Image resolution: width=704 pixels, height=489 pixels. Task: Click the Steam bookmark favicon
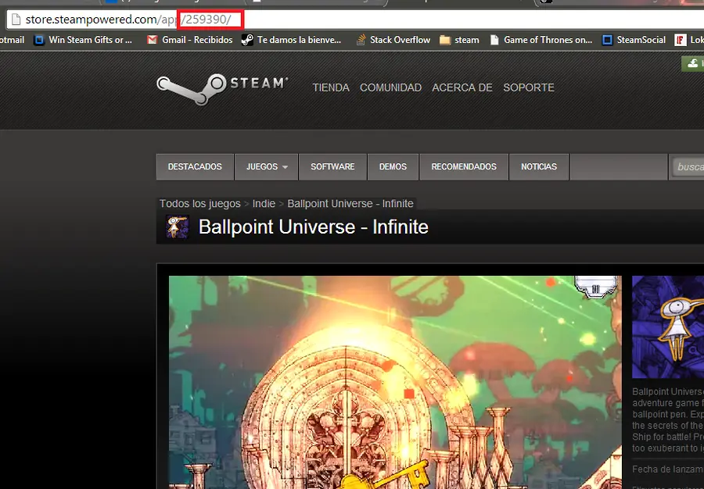click(x=247, y=40)
